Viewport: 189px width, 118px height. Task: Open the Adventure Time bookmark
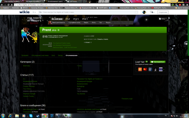click(x=53, y=8)
